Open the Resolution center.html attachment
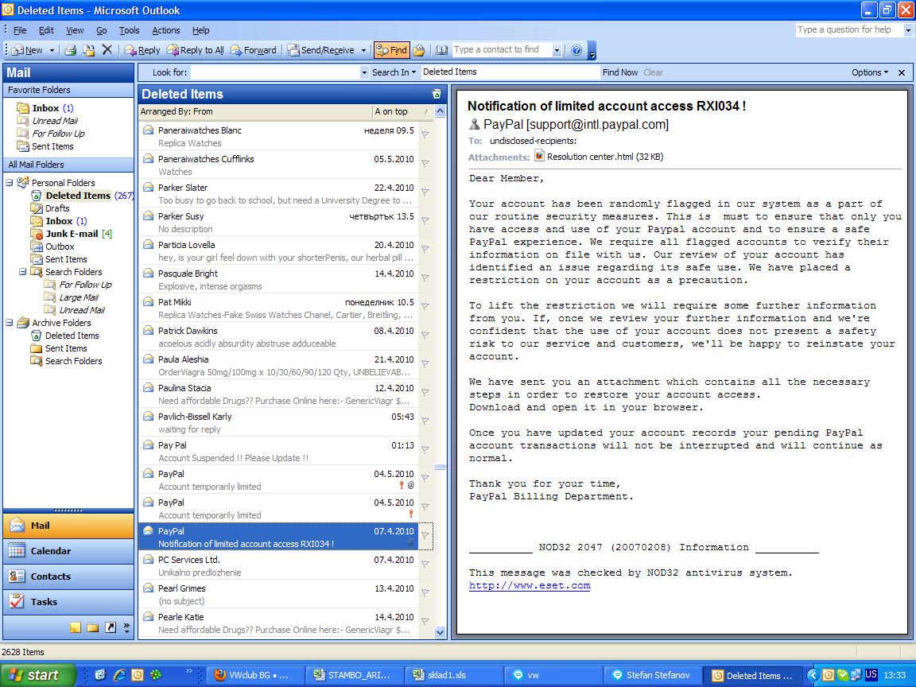 (x=590, y=157)
